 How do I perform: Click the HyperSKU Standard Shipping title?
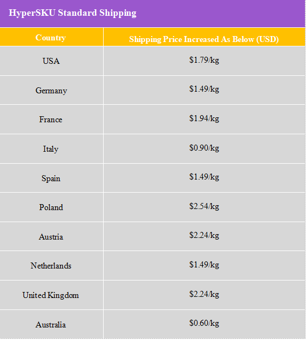pyautogui.click(x=73, y=13)
